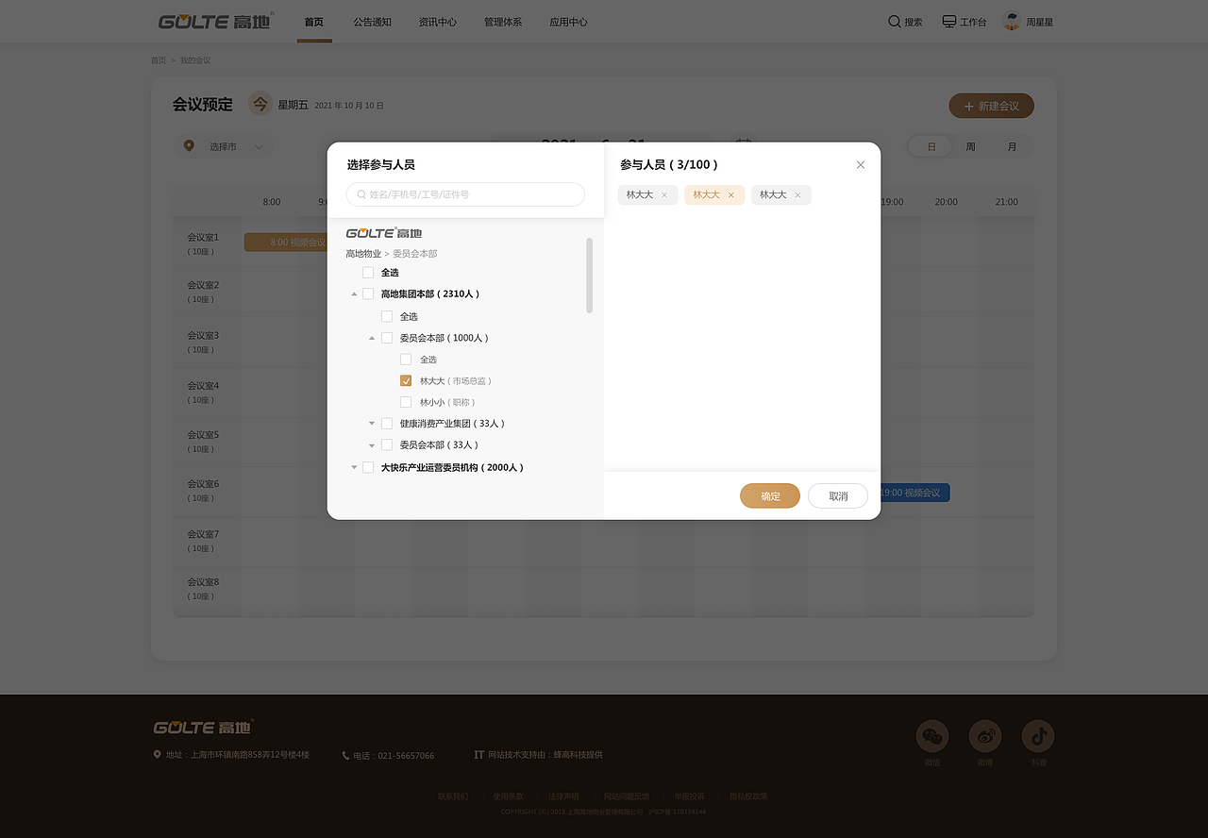Click the location pin icon beside 选择市
1208x838 pixels.
[x=189, y=145]
